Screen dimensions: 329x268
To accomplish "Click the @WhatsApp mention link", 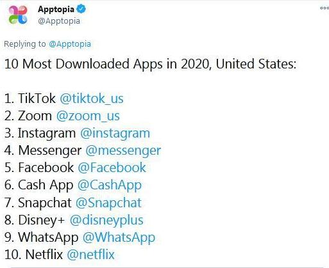I will pos(119,237).
